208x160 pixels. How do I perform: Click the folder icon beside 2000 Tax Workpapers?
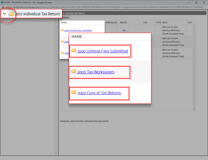pyautogui.click(x=74, y=72)
